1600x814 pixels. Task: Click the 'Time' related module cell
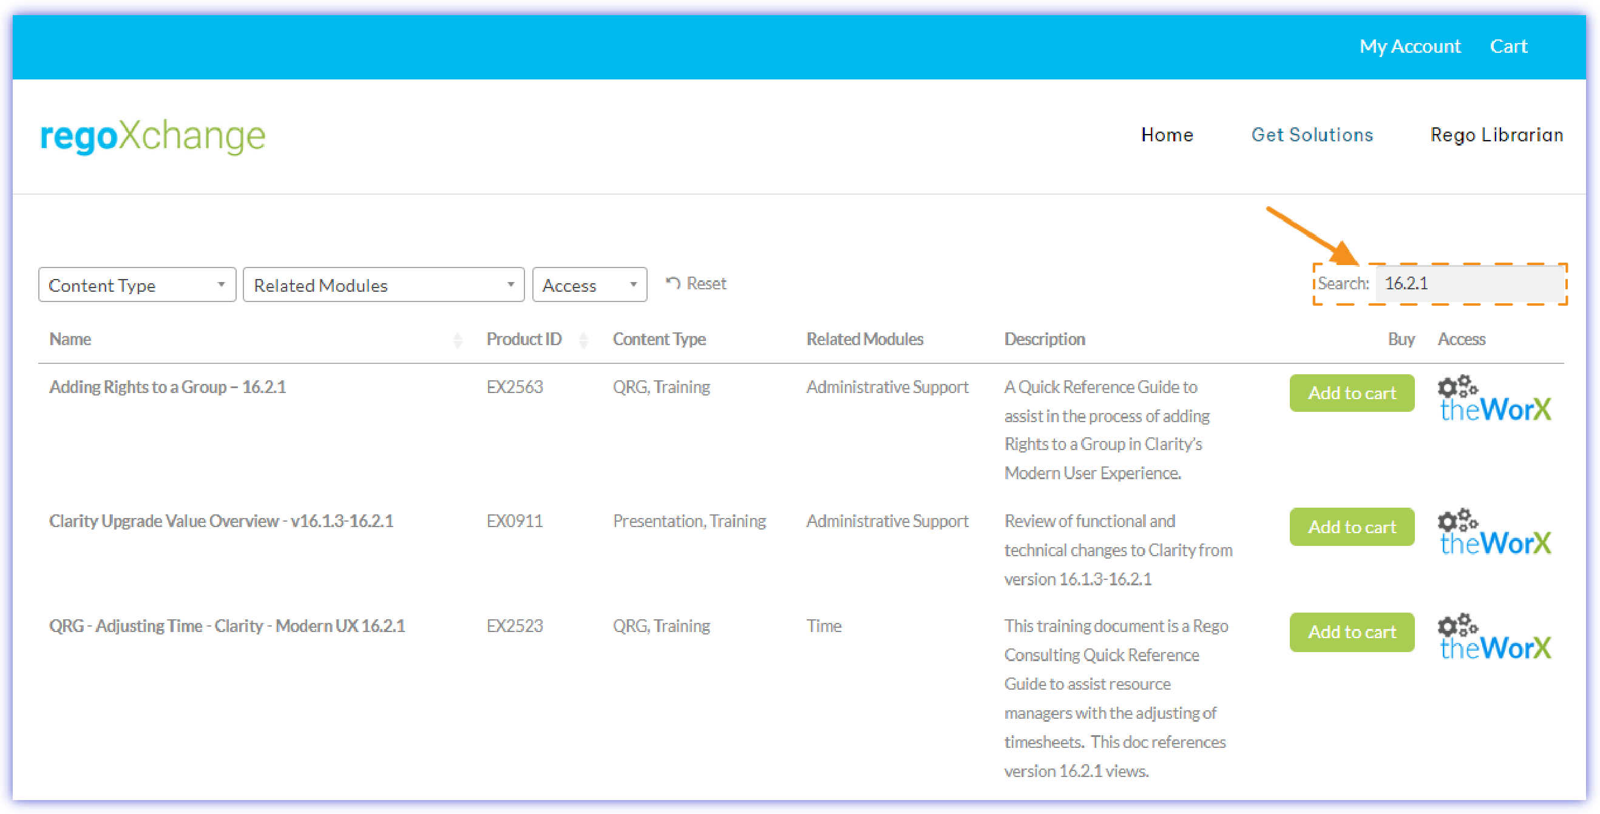point(824,626)
